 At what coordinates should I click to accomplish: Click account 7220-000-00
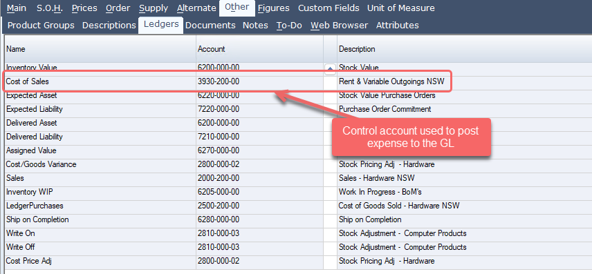click(x=219, y=109)
